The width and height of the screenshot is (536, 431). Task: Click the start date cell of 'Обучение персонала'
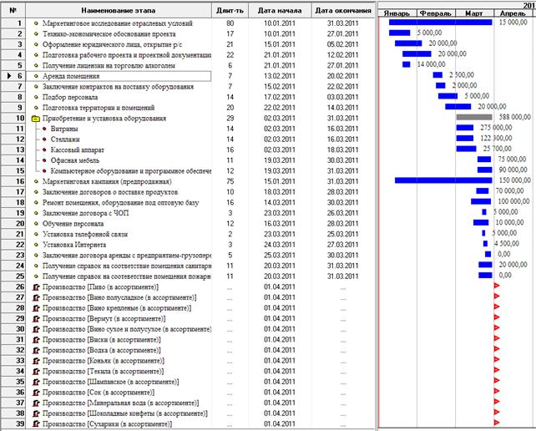[280, 223]
